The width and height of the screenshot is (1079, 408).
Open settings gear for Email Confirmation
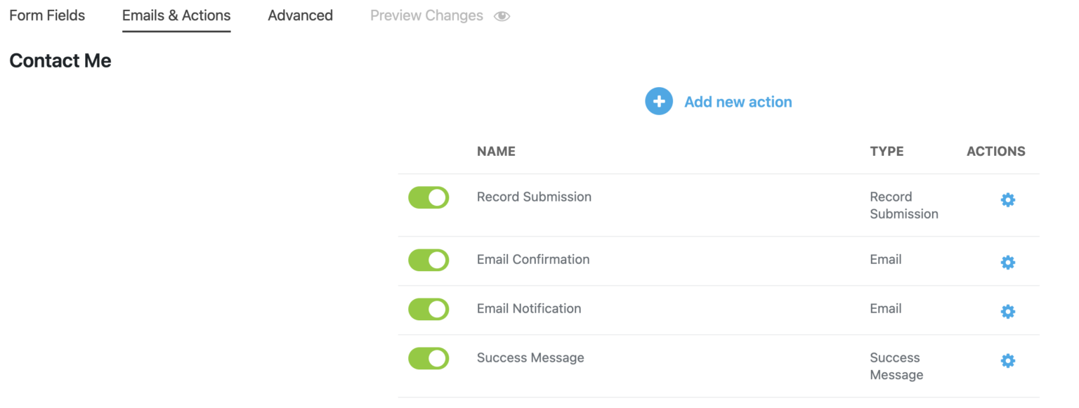[1008, 262]
